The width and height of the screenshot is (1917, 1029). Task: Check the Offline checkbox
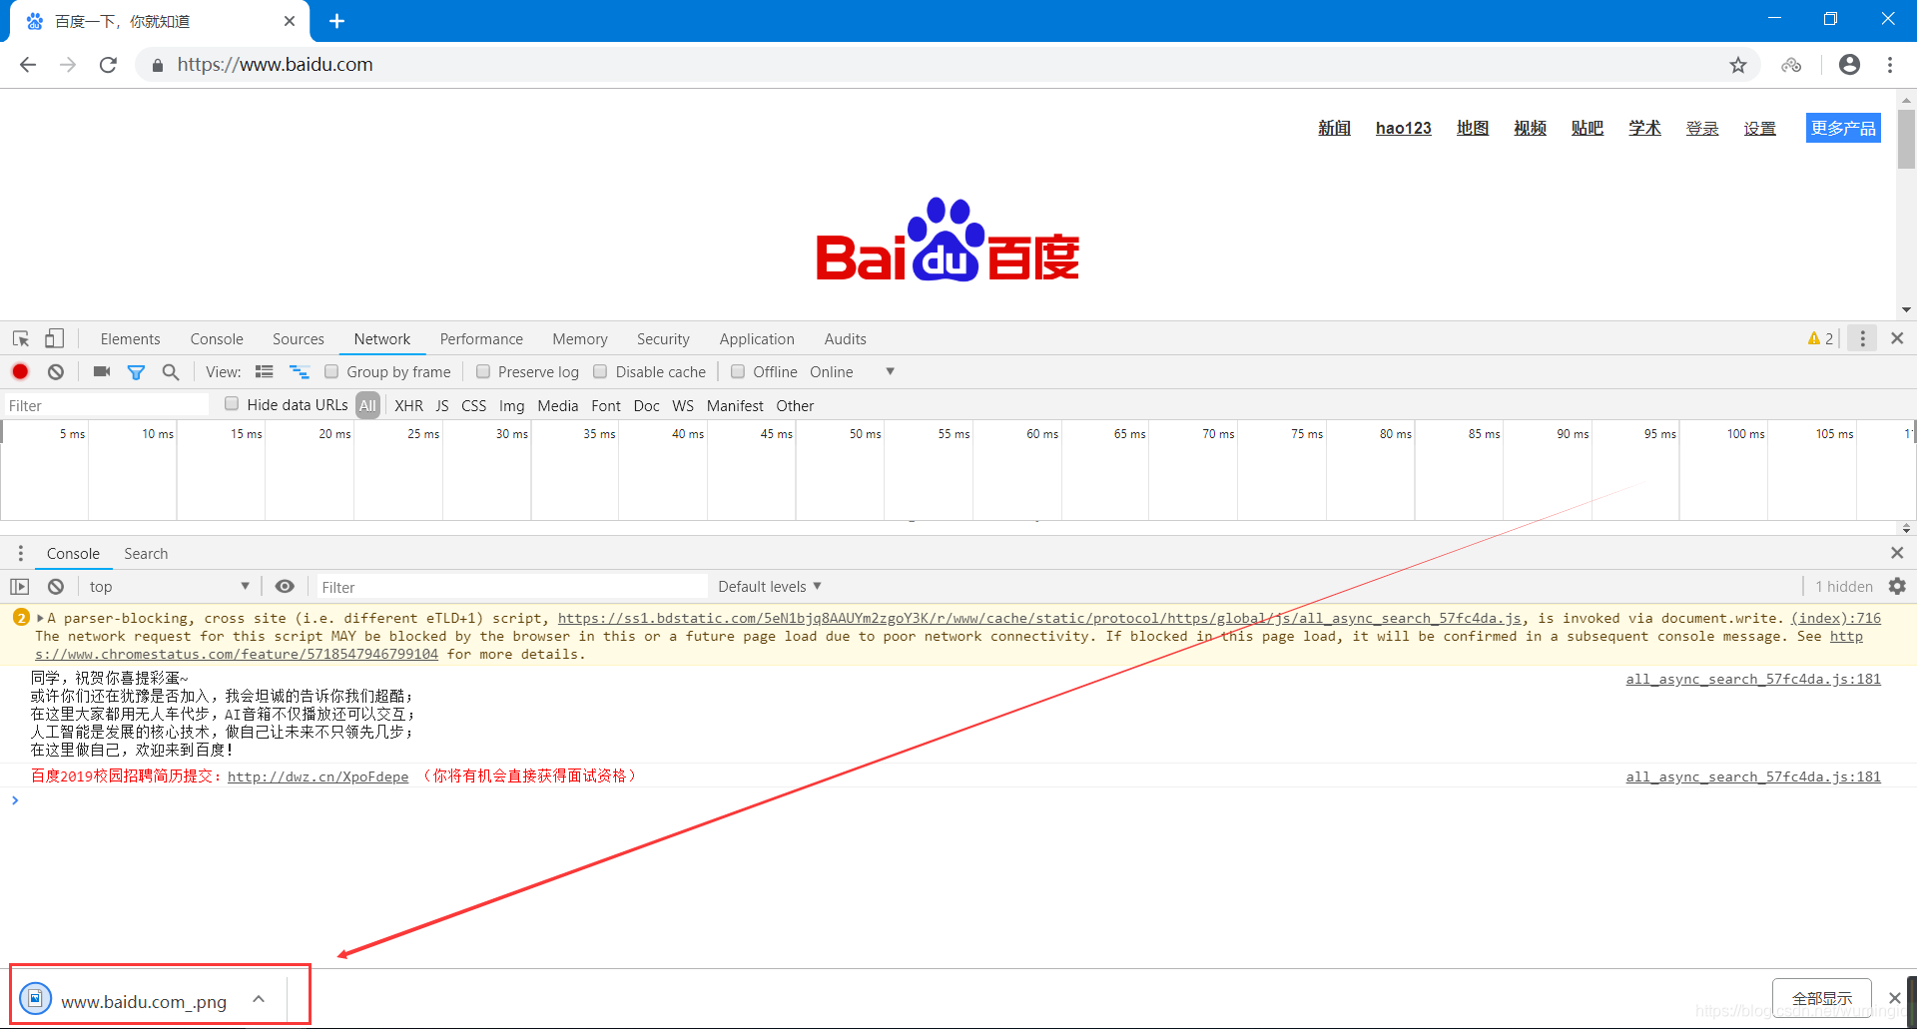pyautogui.click(x=738, y=371)
